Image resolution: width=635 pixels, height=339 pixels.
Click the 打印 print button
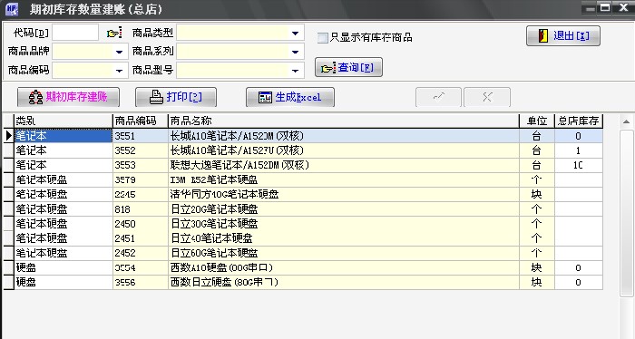pos(176,97)
